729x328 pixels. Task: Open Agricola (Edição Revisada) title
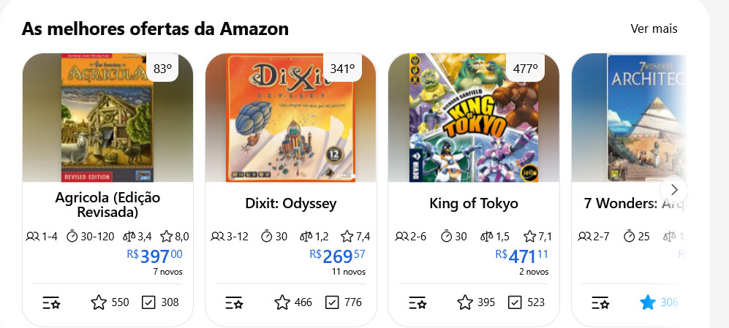107,205
